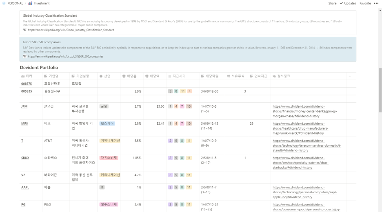This screenshot has height=212, width=382.
Task: Open the List of S&P 500 companies bookmark
Action: pos(188,49)
